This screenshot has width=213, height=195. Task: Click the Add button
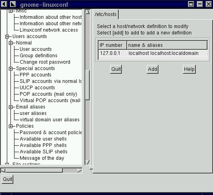click(152, 69)
